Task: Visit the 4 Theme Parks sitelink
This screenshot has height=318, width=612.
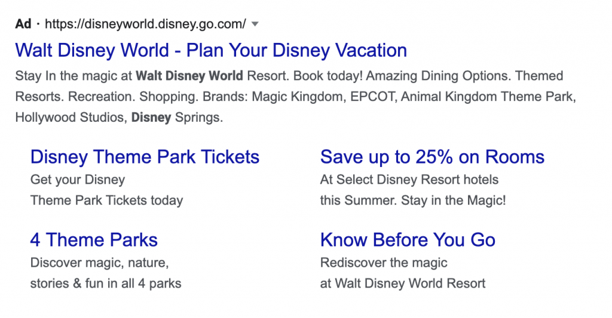Action: (94, 240)
